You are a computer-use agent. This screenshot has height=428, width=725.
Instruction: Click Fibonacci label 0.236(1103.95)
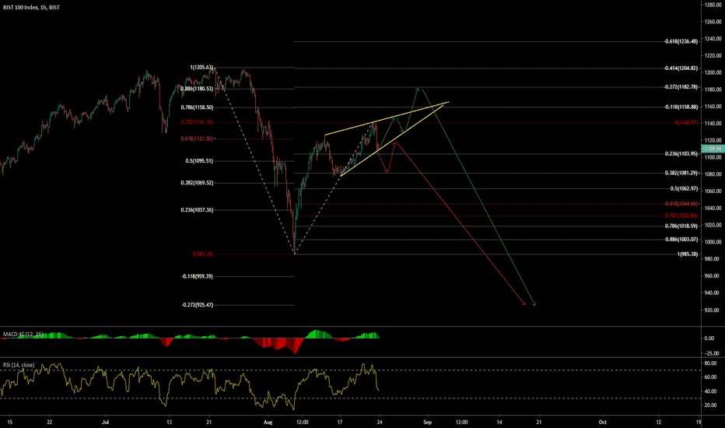(681, 154)
